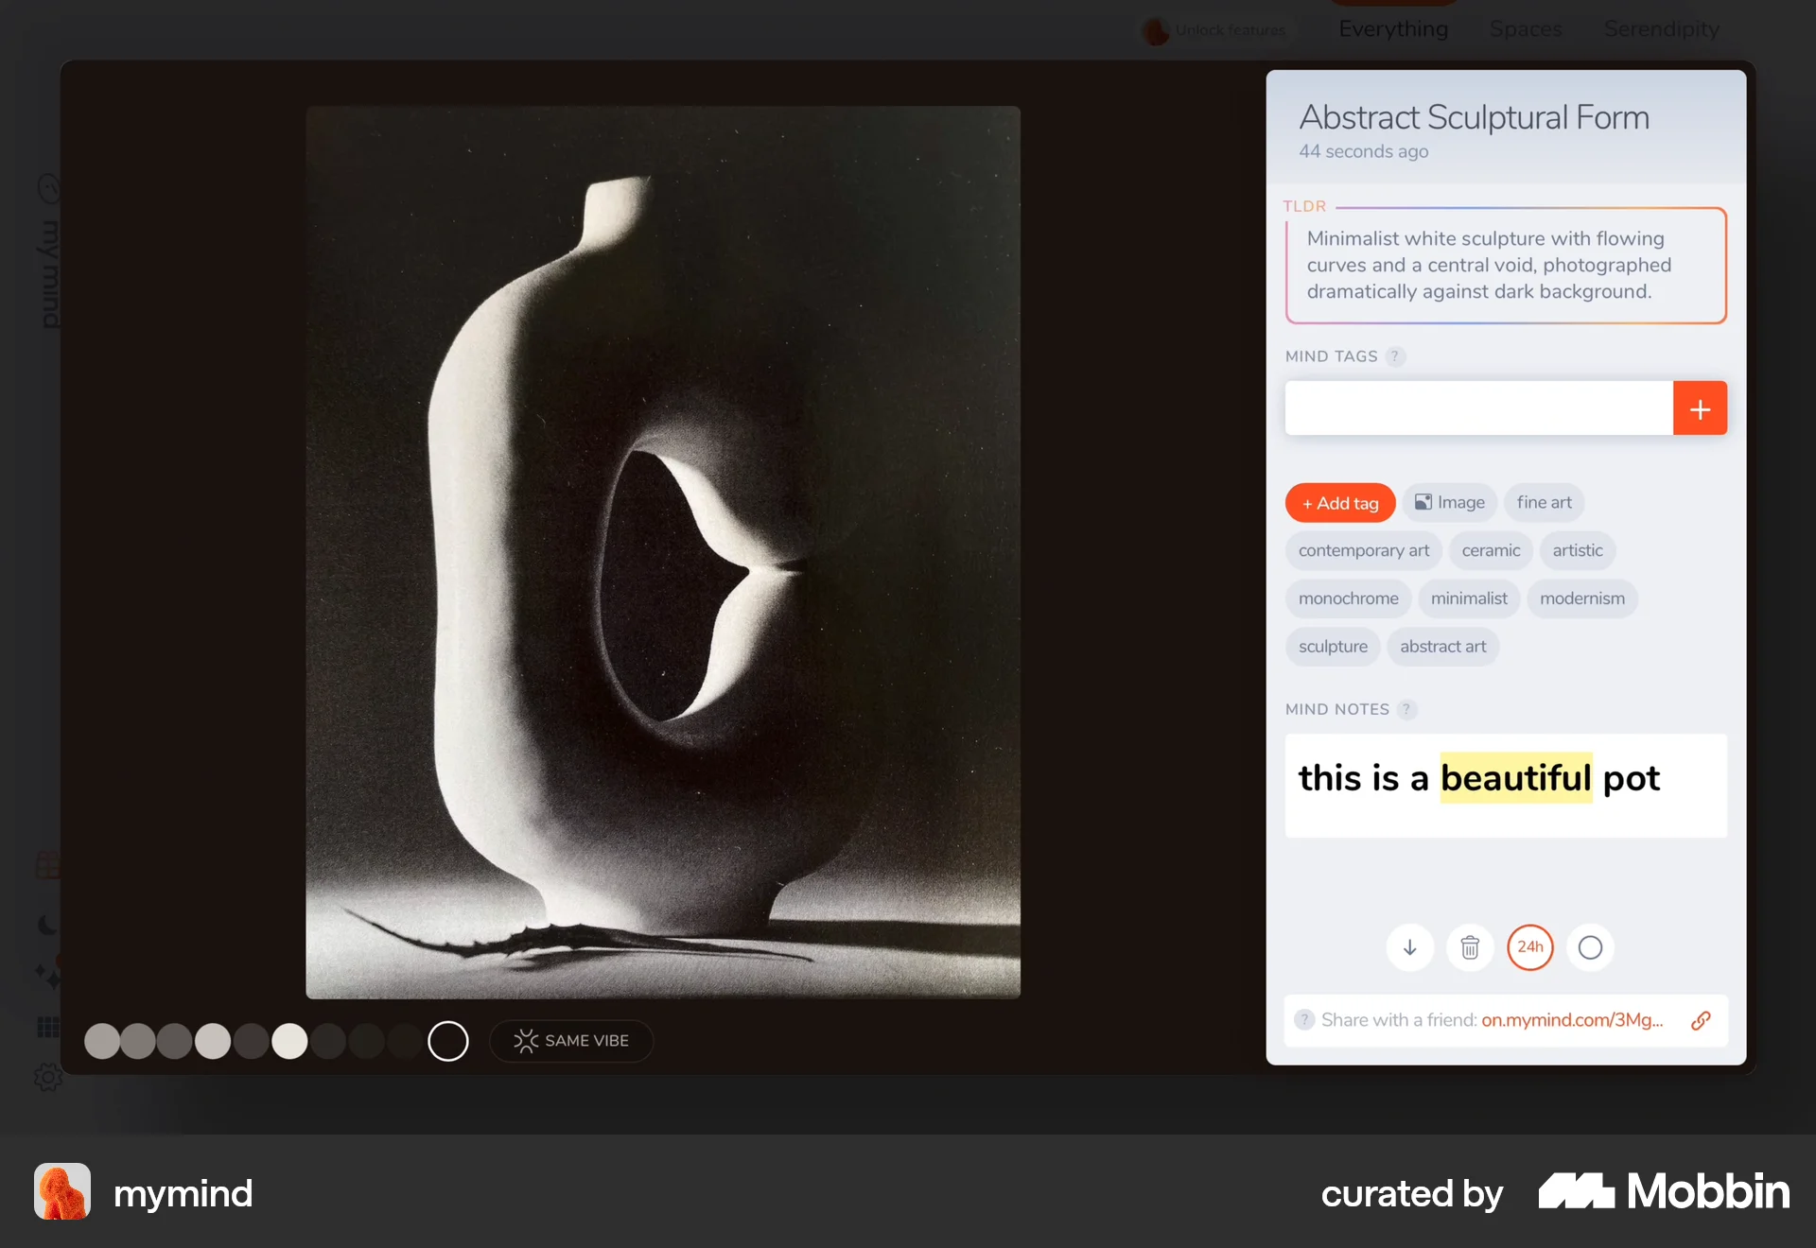Select the white outlined circle color swatch

(448, 1041)
